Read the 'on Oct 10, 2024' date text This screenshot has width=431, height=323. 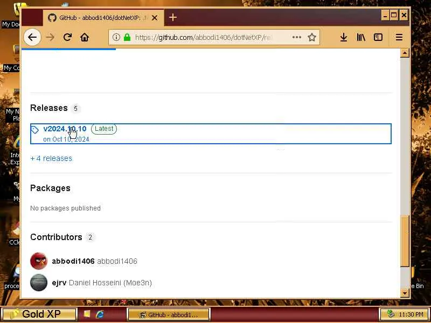coord(66,139)
